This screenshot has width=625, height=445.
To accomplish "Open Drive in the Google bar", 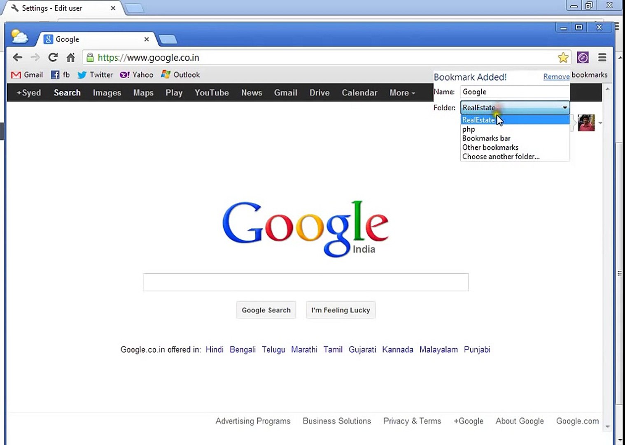I will point(319,93).
